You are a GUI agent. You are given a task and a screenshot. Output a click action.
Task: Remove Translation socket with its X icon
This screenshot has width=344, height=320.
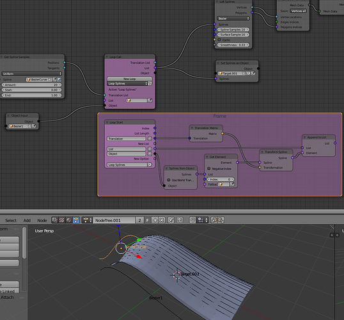click(x=150, y=139)
